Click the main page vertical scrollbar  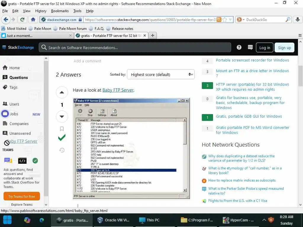pyautogui.click(x=300, y=124)
